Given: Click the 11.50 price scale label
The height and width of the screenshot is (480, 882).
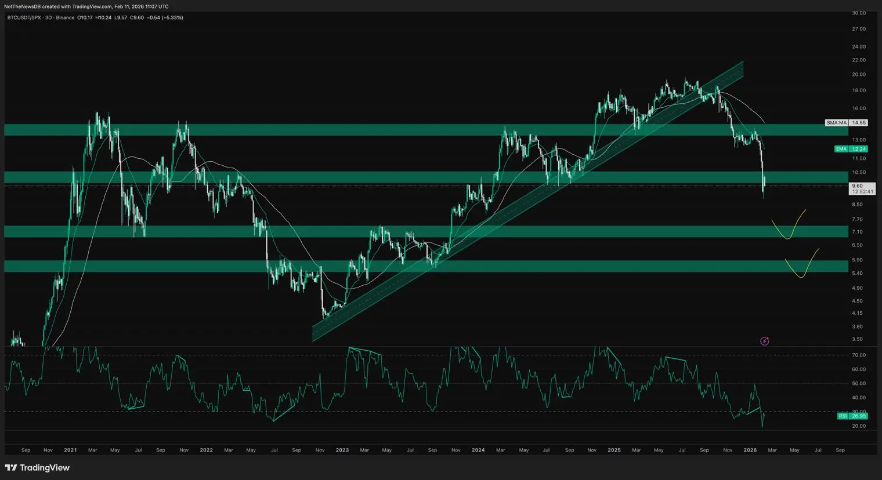Looking at the screenshot, I should (859, 158).
